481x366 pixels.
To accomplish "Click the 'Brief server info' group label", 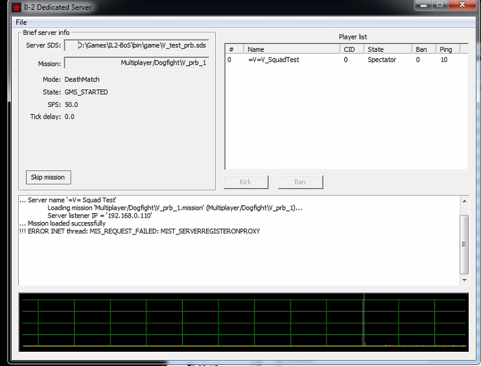I will pos(46,32).
